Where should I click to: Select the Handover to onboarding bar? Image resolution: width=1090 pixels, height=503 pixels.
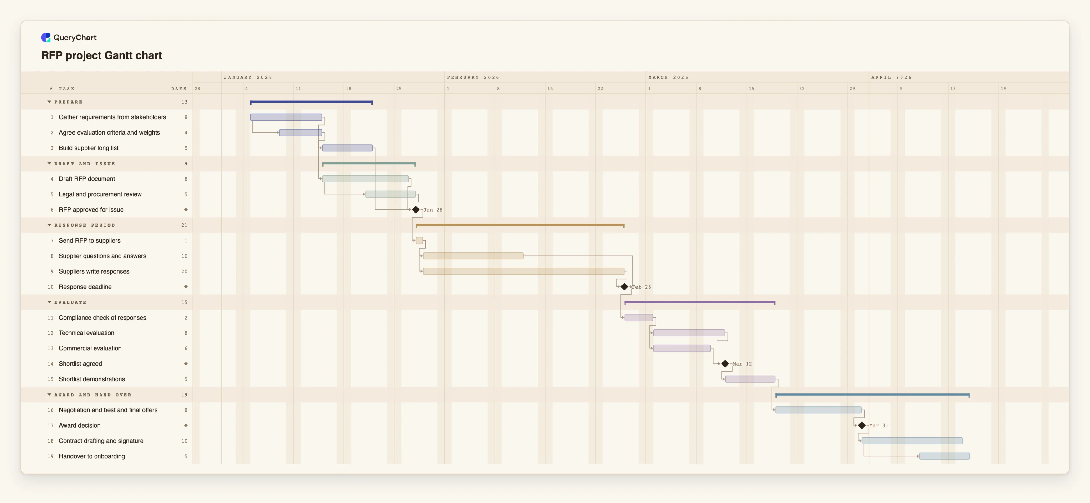(x=944, y=456)
